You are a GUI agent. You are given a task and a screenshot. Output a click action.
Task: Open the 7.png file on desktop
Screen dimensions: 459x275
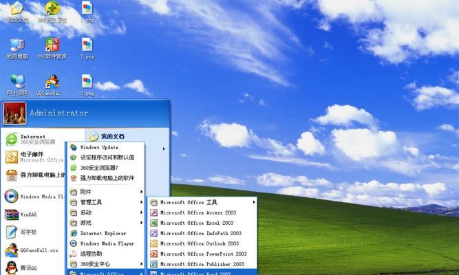[87, 47]
